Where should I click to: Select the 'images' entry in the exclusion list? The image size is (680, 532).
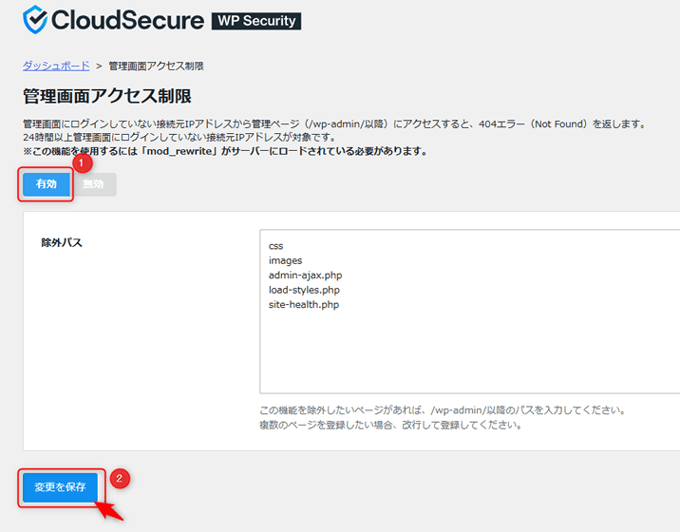pyautogui.click(x=285, y=261)
